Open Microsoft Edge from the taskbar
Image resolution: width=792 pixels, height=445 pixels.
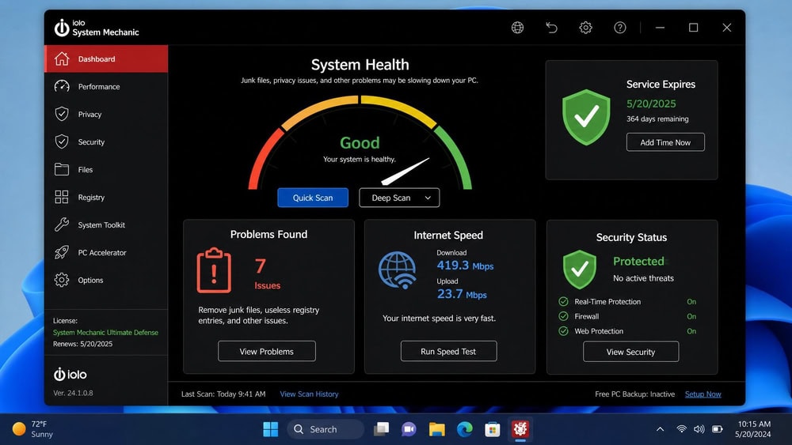pyautogui.click(x=465, y=429)
